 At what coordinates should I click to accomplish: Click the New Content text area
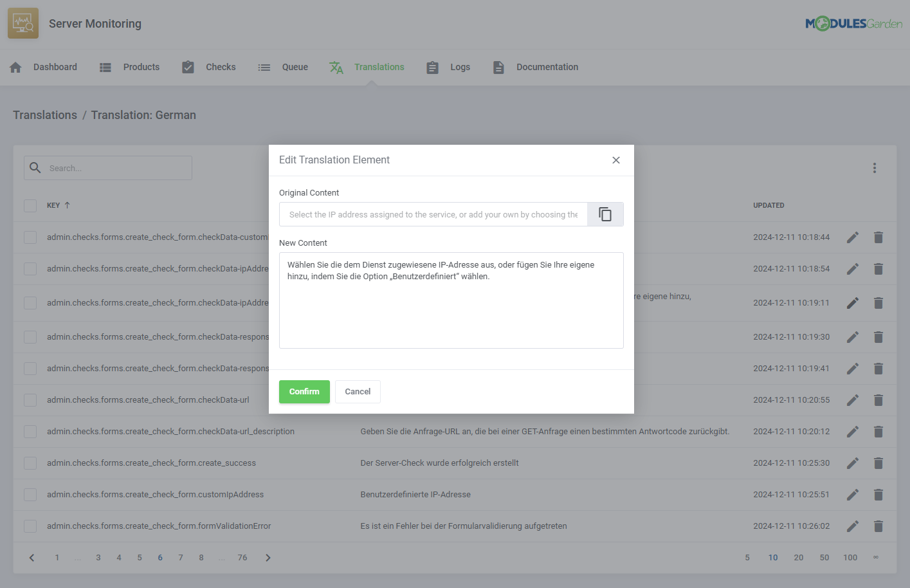(x=451, y=299)
